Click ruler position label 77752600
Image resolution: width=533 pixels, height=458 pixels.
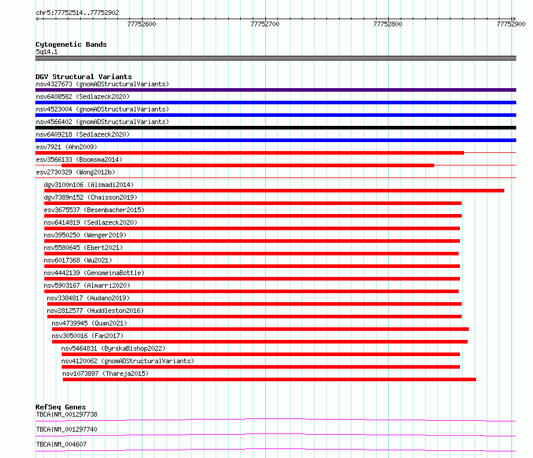141,24
